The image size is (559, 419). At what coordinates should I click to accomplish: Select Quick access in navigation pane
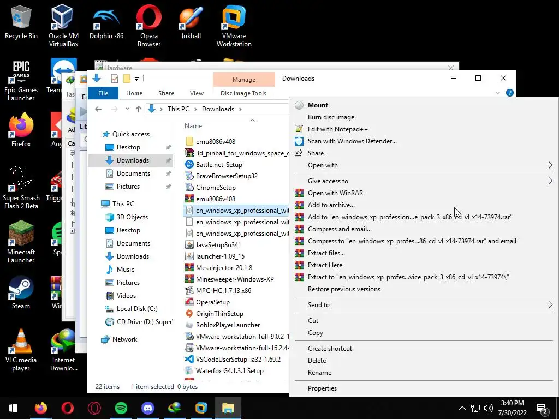coord(131,134)
